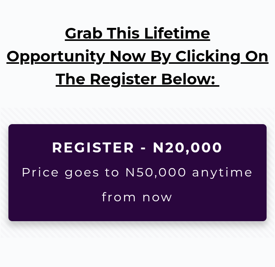Click the word 'Opportunity' in the heading
The image size is (275, 267).
tap(56, 57)
